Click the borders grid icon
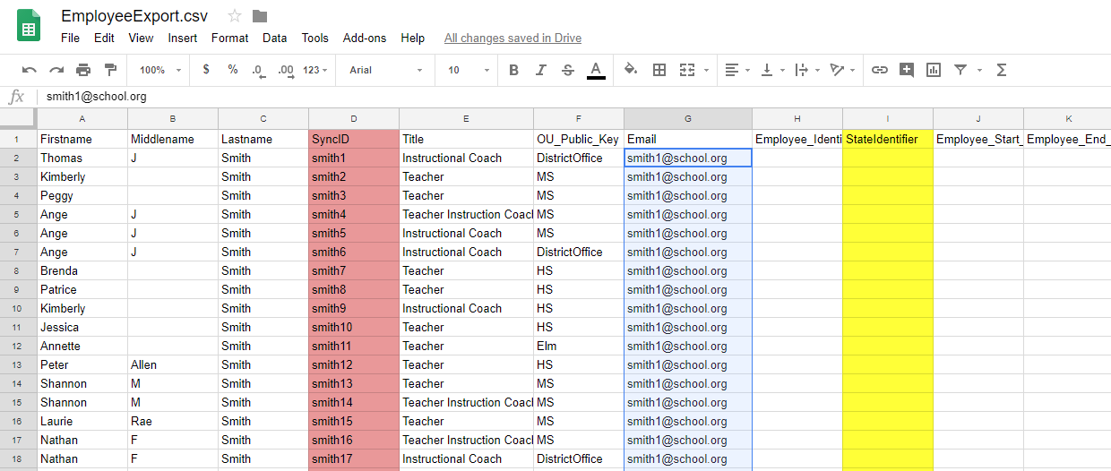This screenshot has height=471, width=1111. tap(659, 70)
